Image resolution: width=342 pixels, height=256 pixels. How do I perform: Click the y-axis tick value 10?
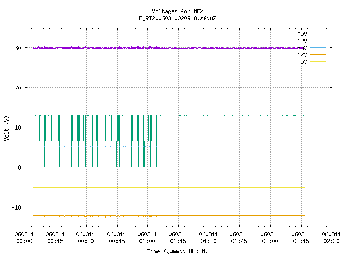(18, 127)
